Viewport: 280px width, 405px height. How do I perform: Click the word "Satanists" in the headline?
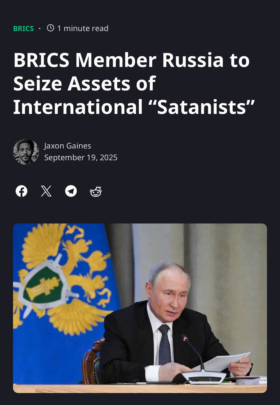(206, 107)
